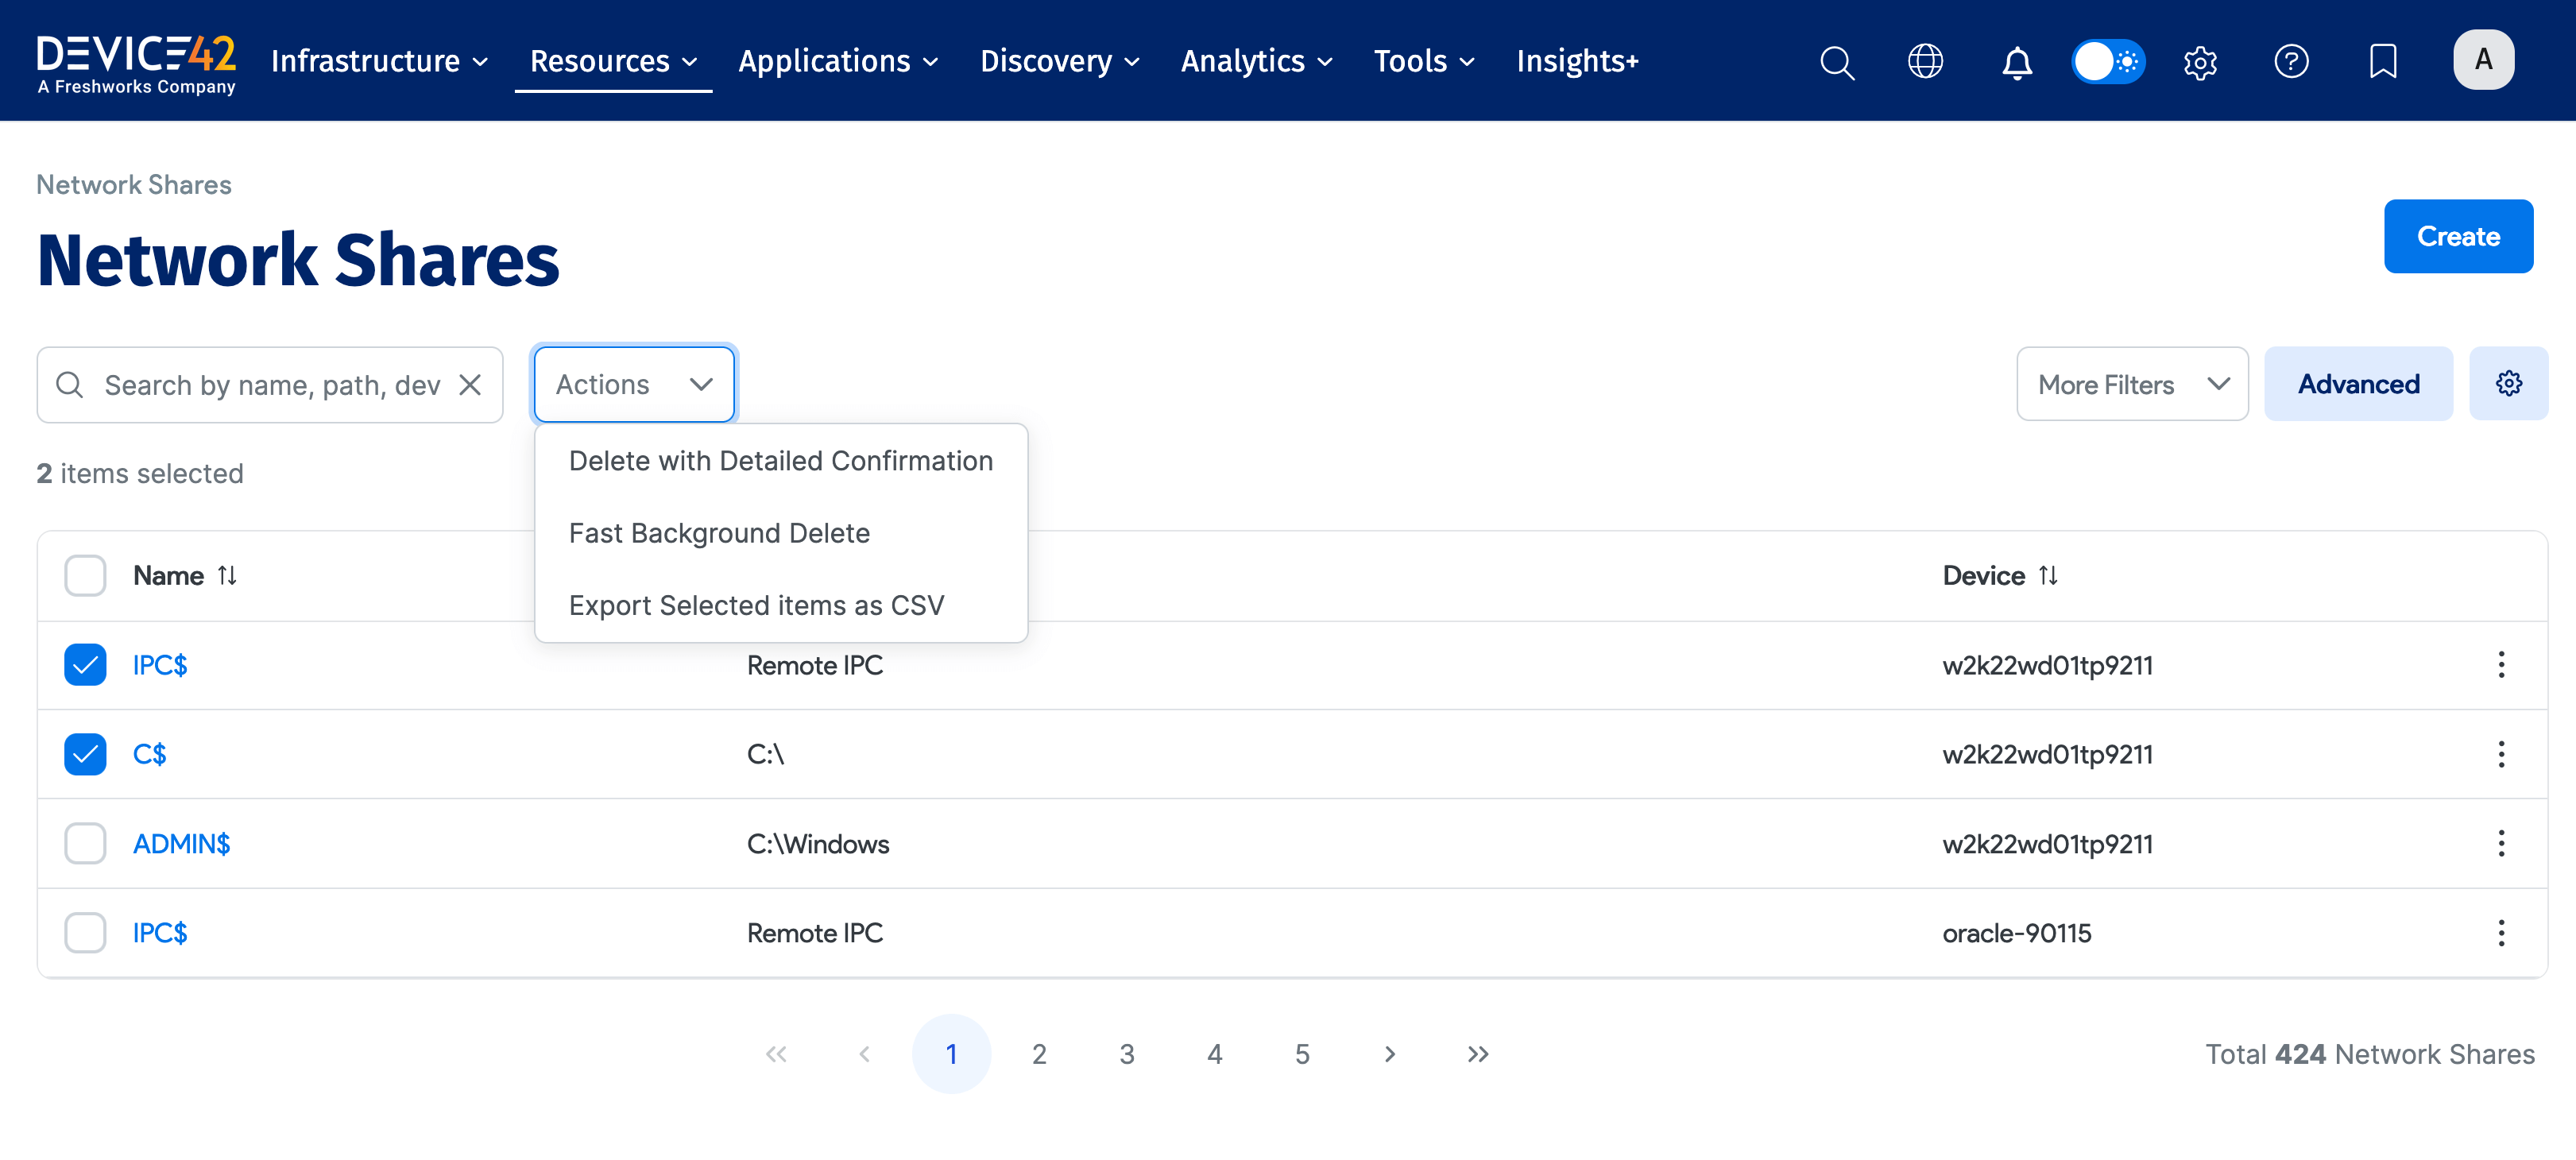This screenshot has width=2576, height=1160.
Task: Choose Fast Background Delete option
Action: pyautogui.click(x=719, y=533)
